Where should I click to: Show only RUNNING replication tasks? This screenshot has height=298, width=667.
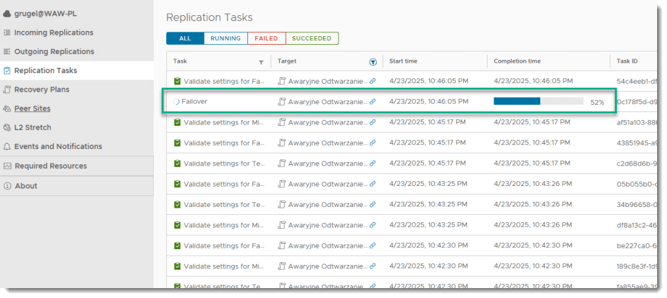226,38
